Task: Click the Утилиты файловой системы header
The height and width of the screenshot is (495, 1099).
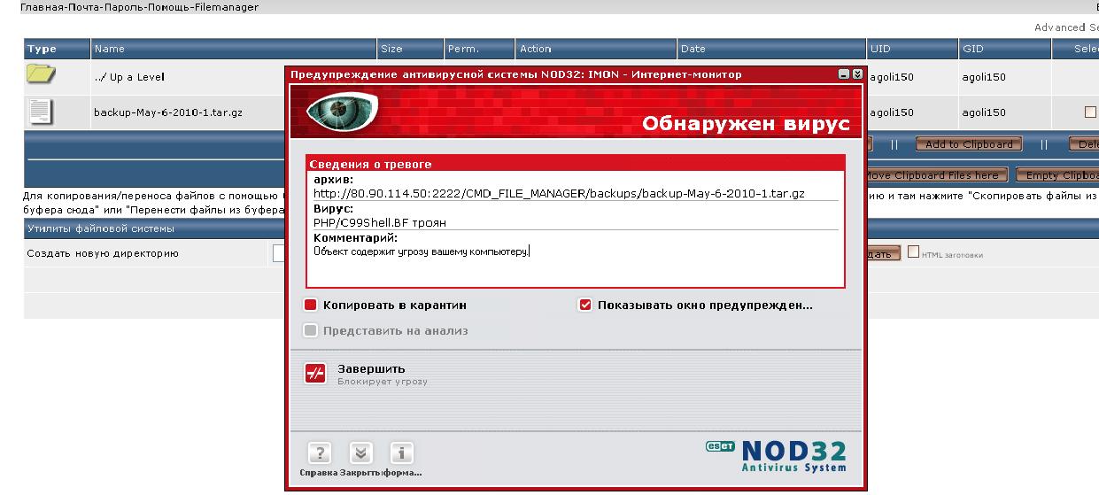Action: coord(100,228)
